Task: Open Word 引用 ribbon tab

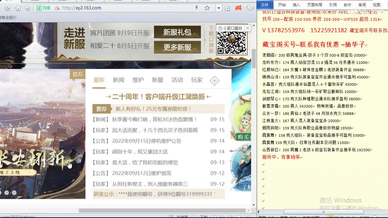Action: pyautogui.click(x=333, y=5)
